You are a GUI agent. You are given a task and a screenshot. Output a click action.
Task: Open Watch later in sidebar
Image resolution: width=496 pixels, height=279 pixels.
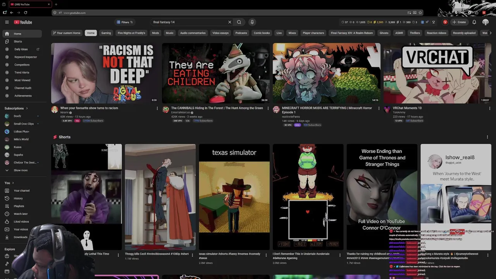21,214
